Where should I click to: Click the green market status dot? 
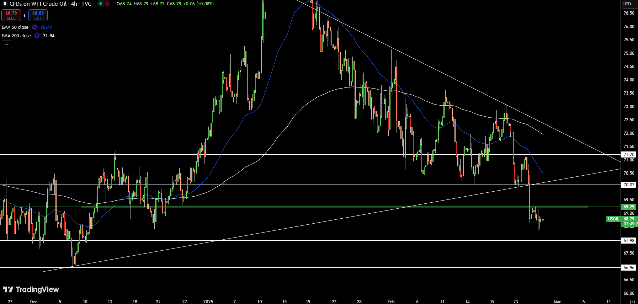click(101, 4)
